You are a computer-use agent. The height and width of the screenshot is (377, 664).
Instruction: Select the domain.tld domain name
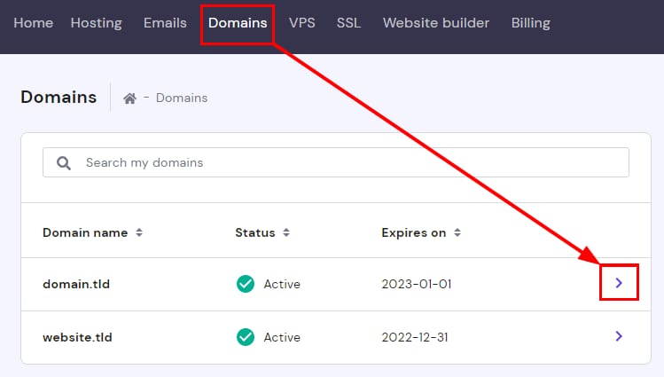point(76,285)
